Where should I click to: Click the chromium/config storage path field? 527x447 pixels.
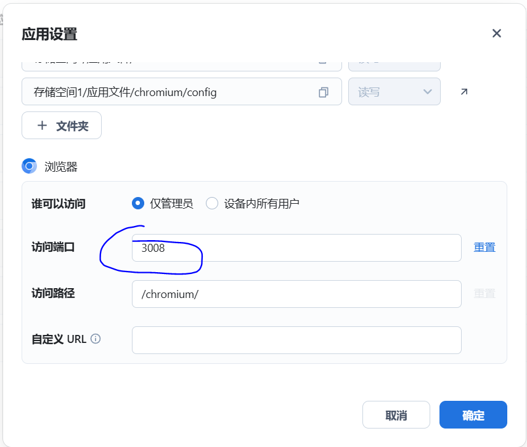[181, 91]
